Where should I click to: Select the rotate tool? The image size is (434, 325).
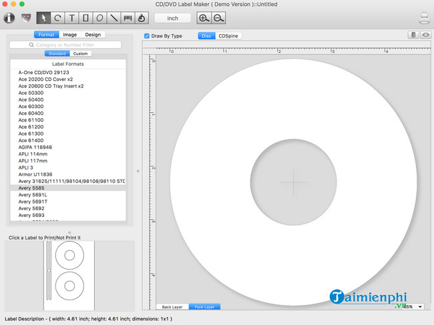coord(57,18)
